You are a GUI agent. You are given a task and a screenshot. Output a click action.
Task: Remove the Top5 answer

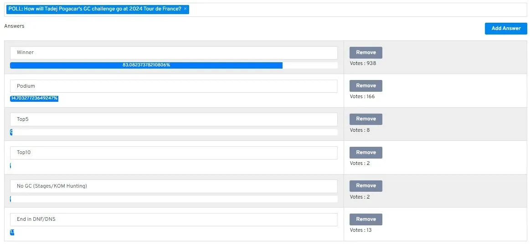366,119
